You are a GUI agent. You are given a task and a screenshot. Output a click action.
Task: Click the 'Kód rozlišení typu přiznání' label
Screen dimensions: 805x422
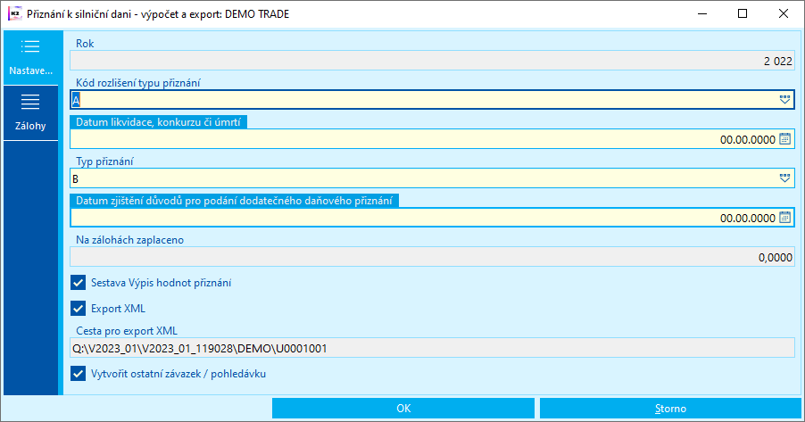138,83
